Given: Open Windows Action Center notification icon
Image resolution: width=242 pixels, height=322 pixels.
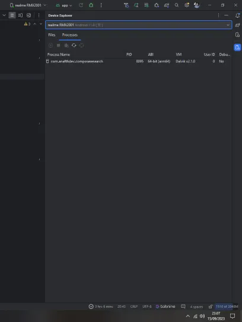Looking at the screenshot, I should click(x=233, y=316).
